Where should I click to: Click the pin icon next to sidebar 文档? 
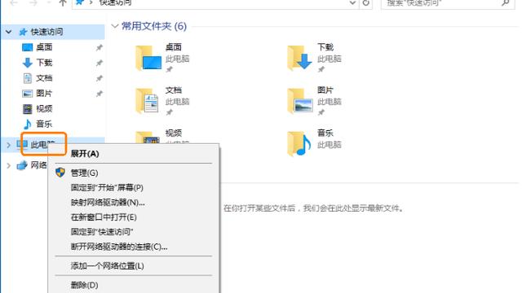click(x=100, y=78)
